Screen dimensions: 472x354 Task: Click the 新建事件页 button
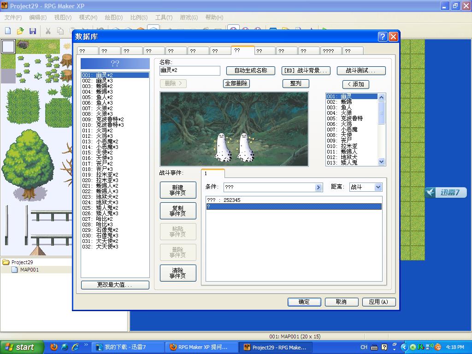[x=178, y=190]
